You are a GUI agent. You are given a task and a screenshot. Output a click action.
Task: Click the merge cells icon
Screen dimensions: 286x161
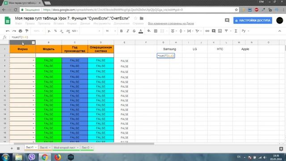pyautogui.click(x=162, y=31)
